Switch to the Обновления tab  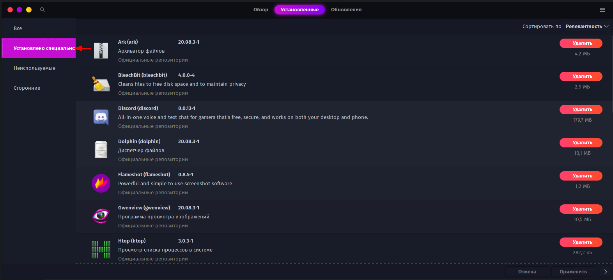[x=346, y=10]
